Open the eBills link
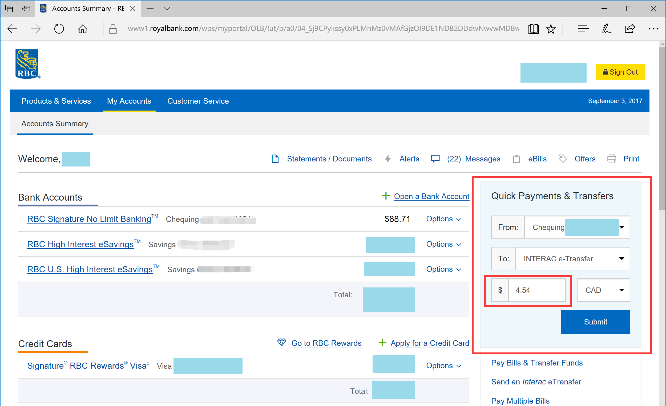 pos(537,159)
